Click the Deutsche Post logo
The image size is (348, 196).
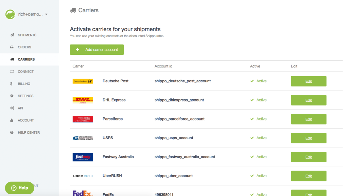click(83, 81)
